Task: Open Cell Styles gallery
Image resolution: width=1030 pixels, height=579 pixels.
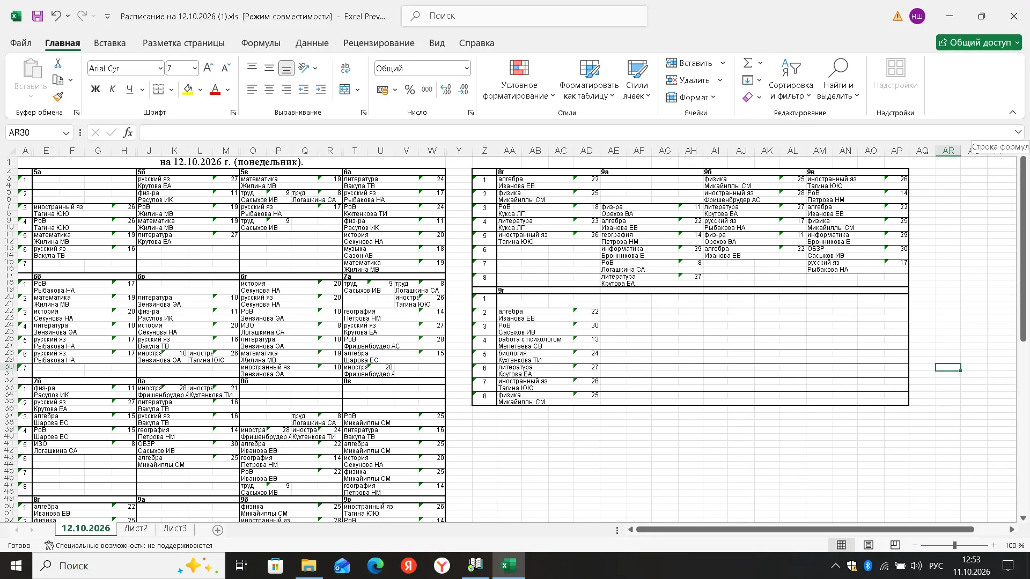Action: tap(637, 80)
